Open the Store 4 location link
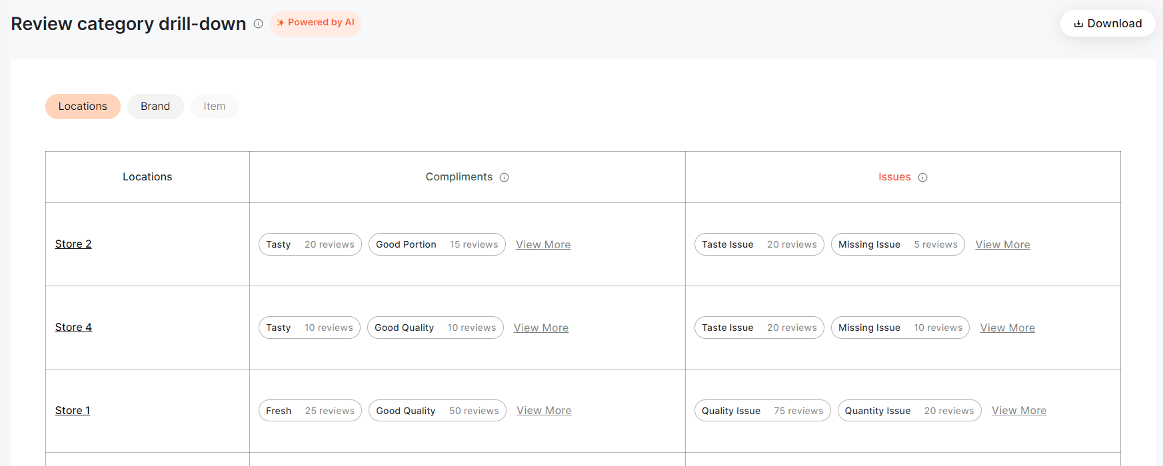Image resolution: width=1163 pixels, height=466 pixels. pos(73,328)
